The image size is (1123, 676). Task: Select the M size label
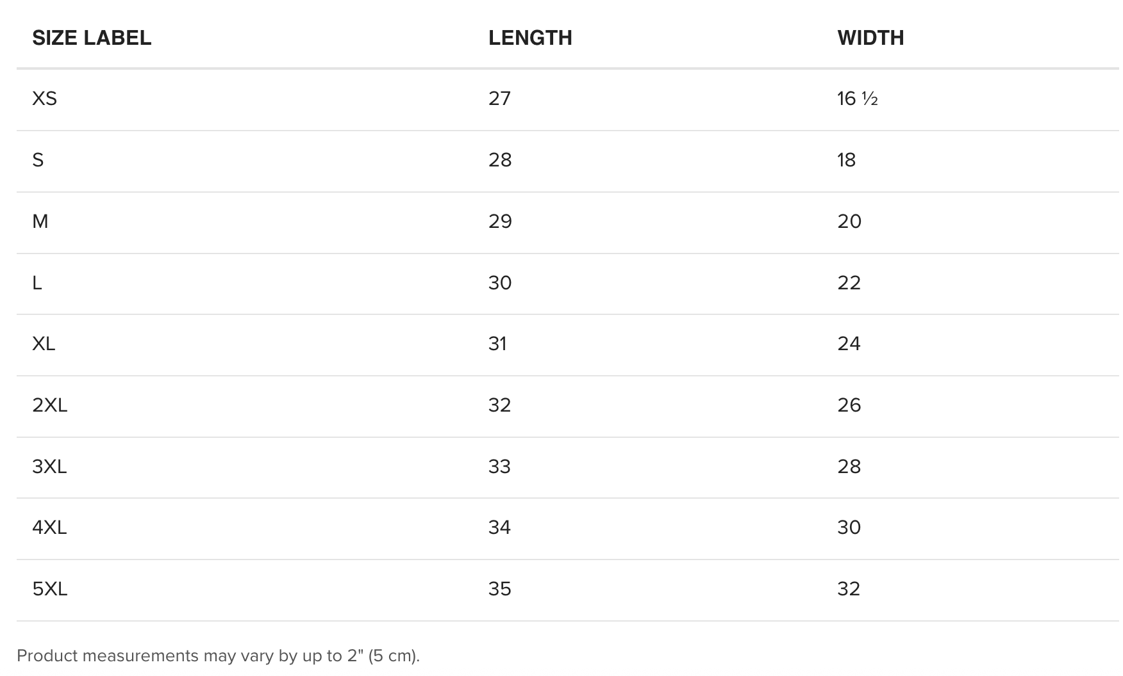pos(40,221)
